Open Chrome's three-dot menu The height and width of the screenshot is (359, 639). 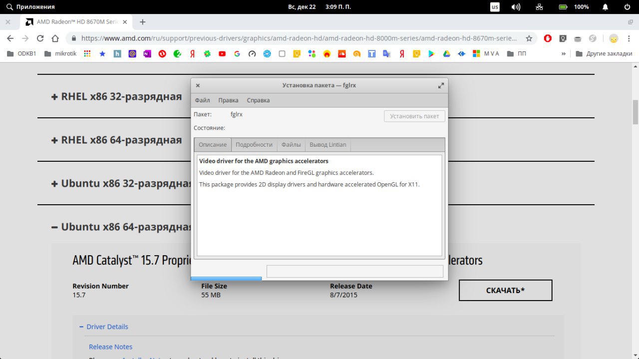point(630,38)
